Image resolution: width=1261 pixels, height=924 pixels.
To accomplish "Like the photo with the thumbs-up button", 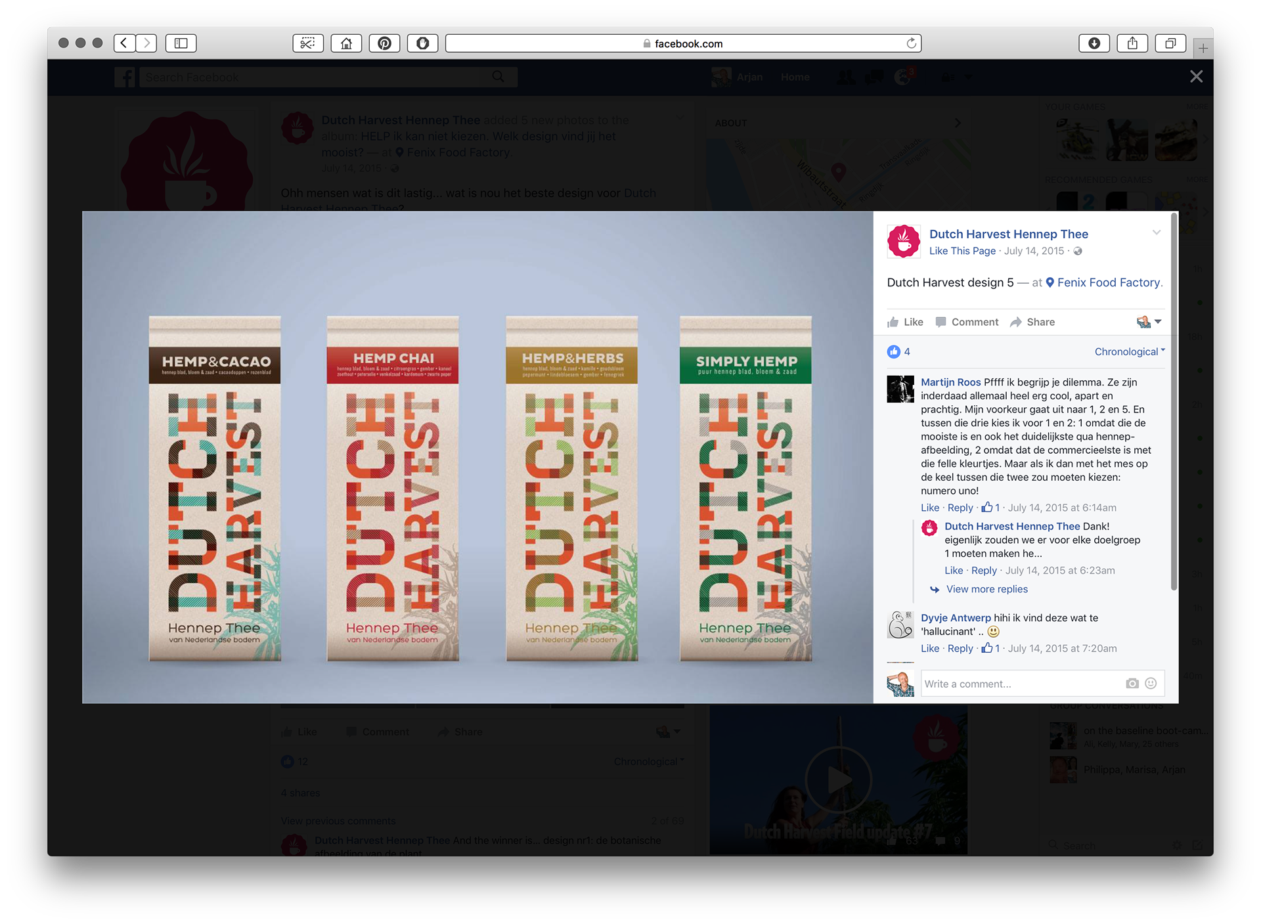I will (x=905, y=322).
